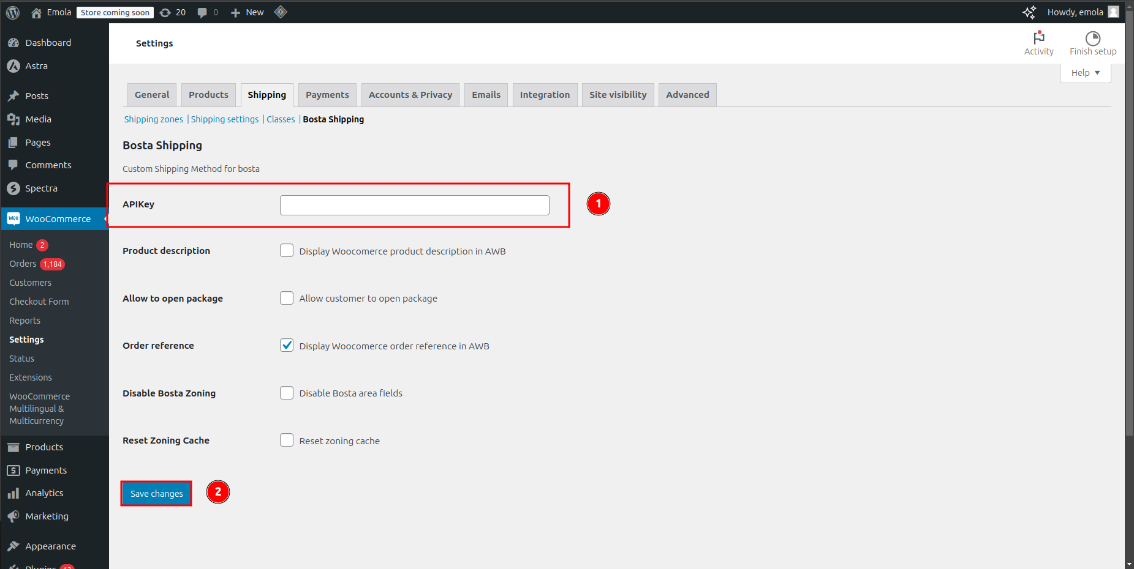Screen dimensions: 1134x569
Task: Tick the Disable Bosta area fields checkbox
Action: tap(287, 393)
